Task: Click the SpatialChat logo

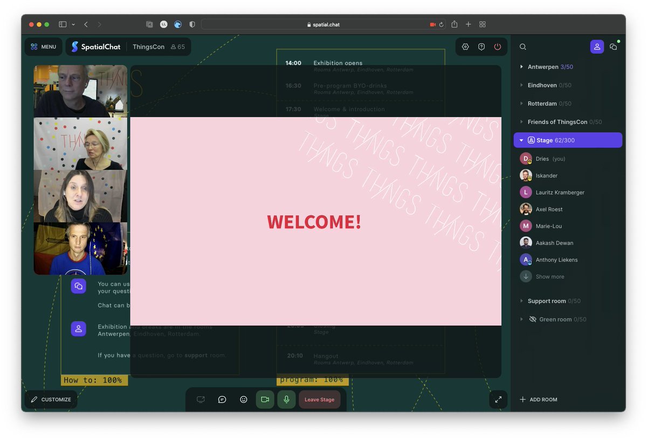Action: 96,47
